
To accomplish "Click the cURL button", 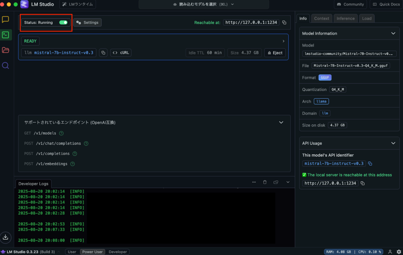I will [x=121, y=53].
